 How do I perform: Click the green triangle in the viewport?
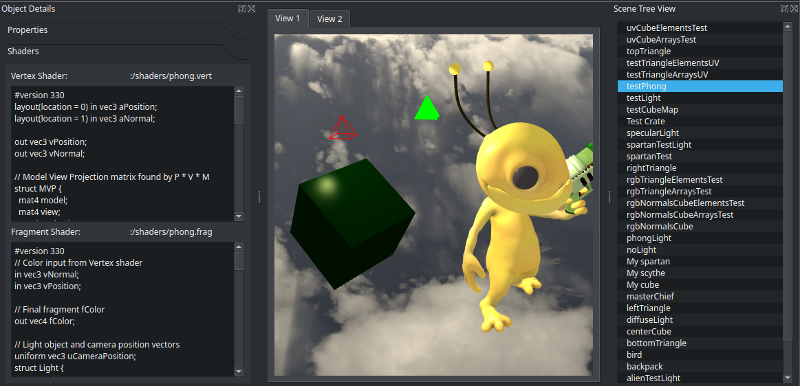pos(426,110)
